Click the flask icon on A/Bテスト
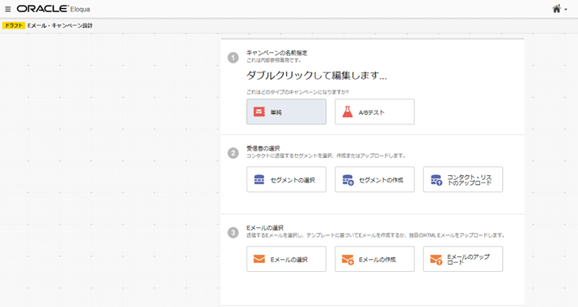The width and height of the screenshot is (578, 307). click(x=347, y=112)
